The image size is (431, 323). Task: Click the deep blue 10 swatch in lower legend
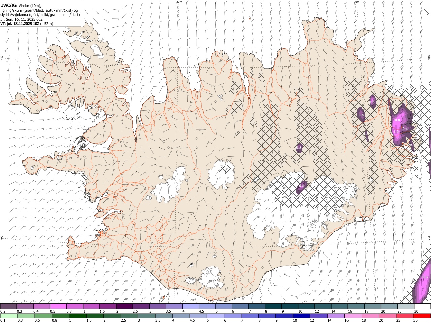point(301,316)
